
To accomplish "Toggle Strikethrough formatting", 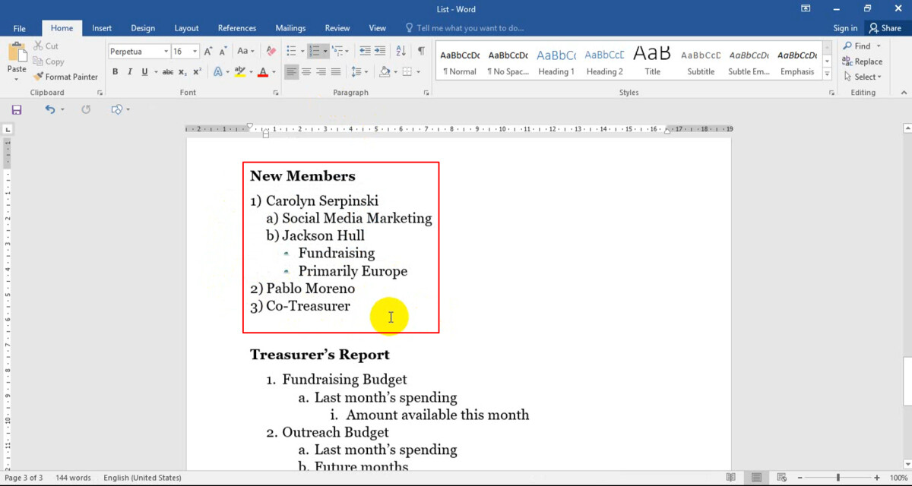I will 168,72.
